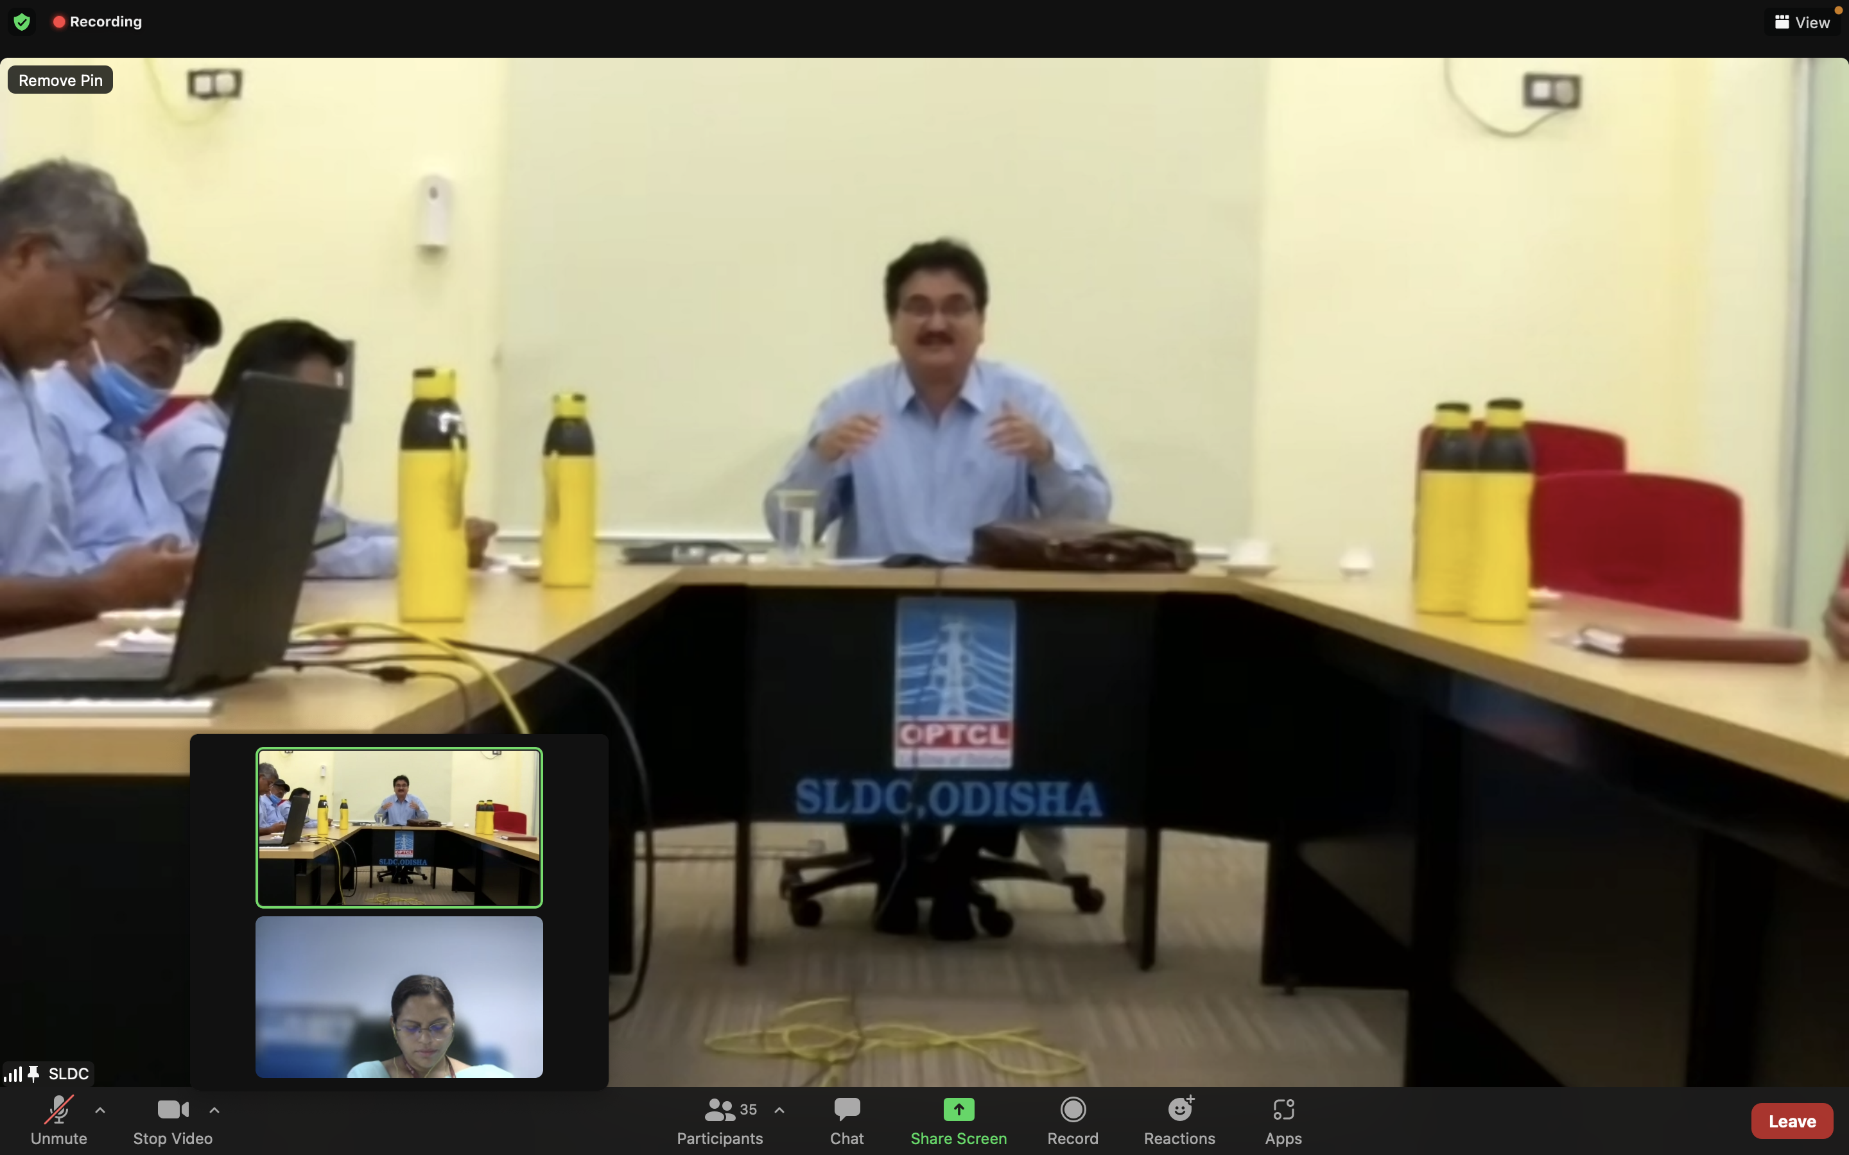Click the green encryption shield icon
This screenshot has height=1155, width=1849.
[21, 22]
